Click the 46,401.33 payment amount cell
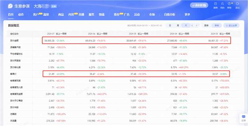This screenshot has height=126, width=248. coord(213,41)
